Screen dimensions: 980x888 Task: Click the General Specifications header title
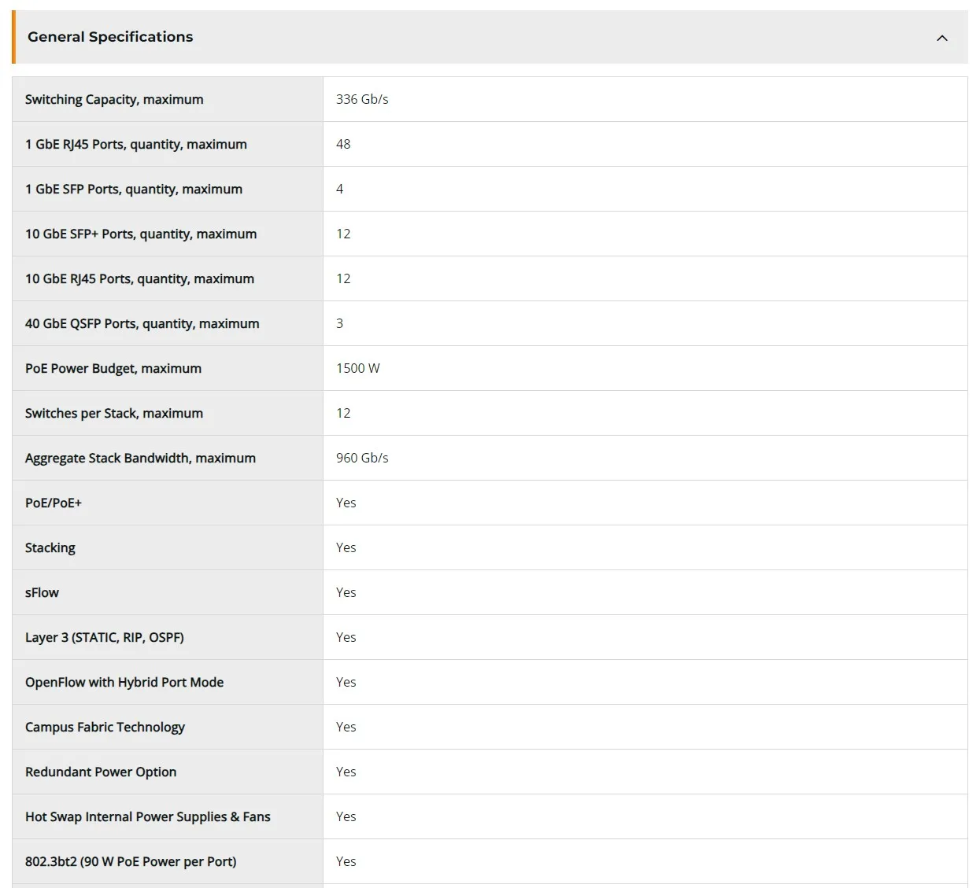point(110,37)
